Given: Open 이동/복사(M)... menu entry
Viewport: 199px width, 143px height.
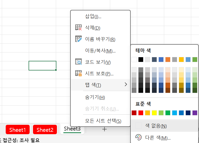Looking at the screenshot, I should (100, 50).
